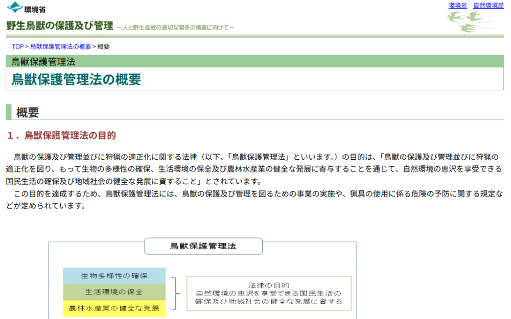Click the blue 生物多様性の確保 box
Image resolution: width=511 pixels, height=319 pixels.
[x=114, y=275]
